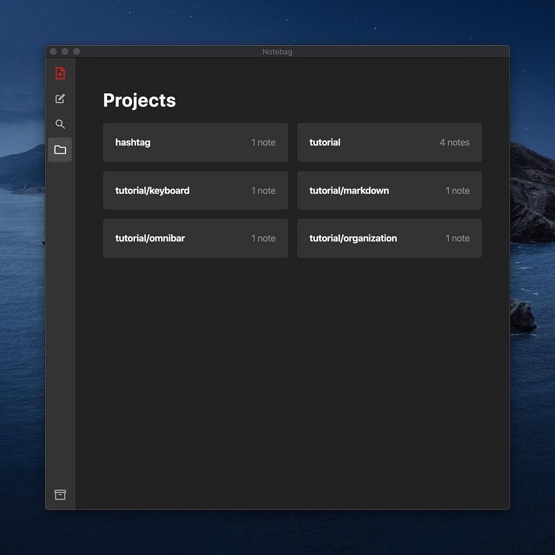
Task: Click the Notebag window title
Action: pos(277,52)
